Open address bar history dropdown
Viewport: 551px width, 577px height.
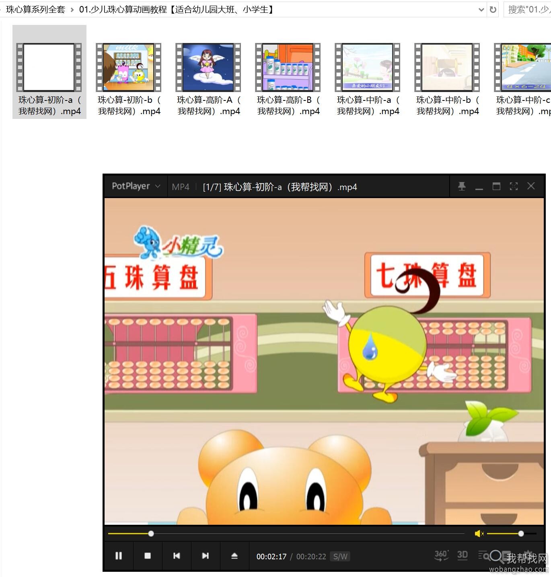point(481,10)
